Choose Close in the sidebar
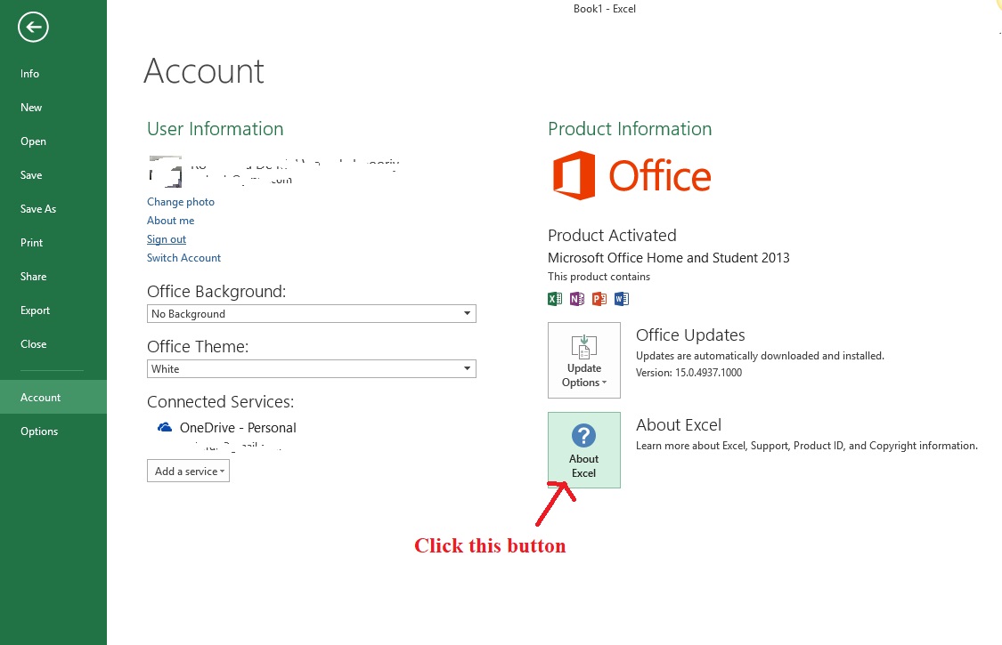Image resolution: width=1002 pixels, height=645 pixels. [x=33, y=344]
